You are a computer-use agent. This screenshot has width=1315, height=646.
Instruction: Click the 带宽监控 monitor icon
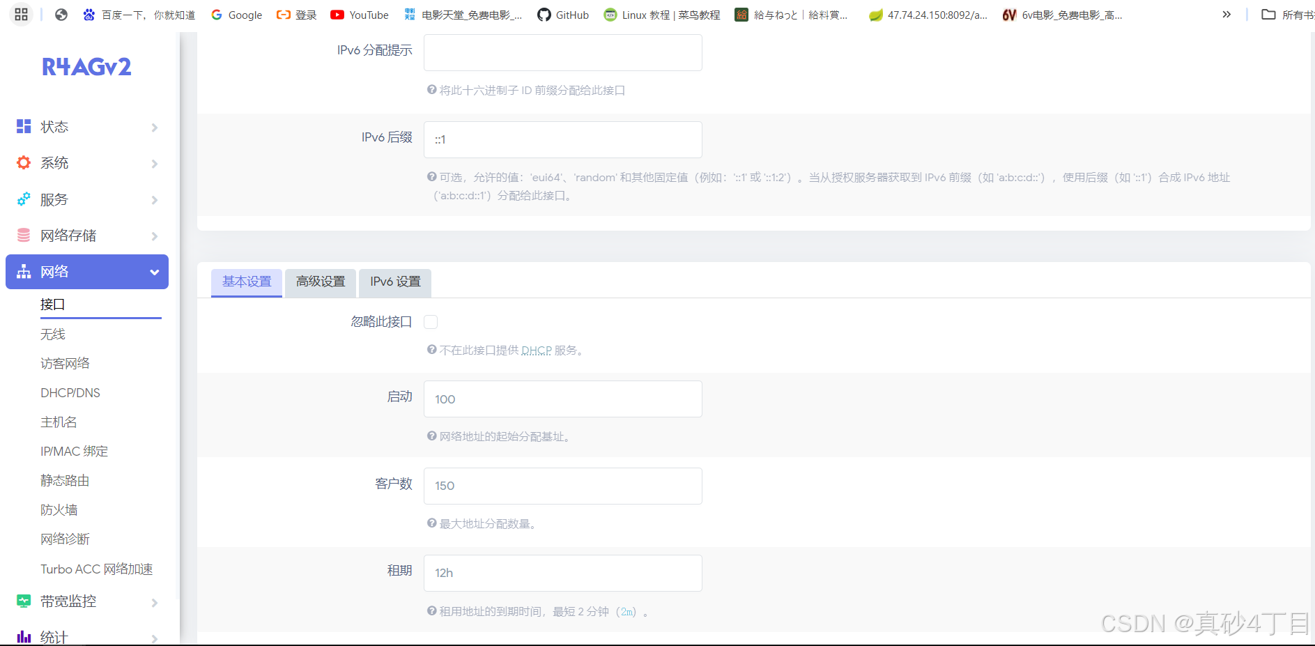(x=24, y=601)
